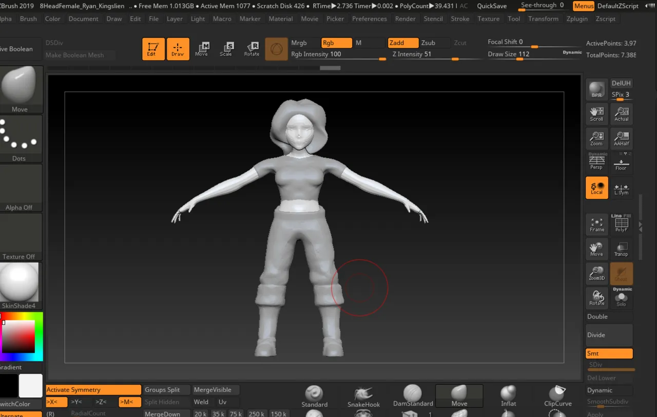This screenshot has width=657, height=417.
Task: Click the Divide button
Action: pyautogui.click(x=609, y=335)
